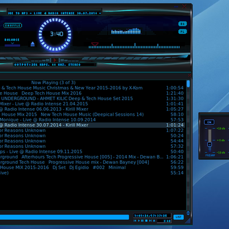The image size is (229, 229).
Task: Click the spectrum visualizer display
Action: [126, 31]
